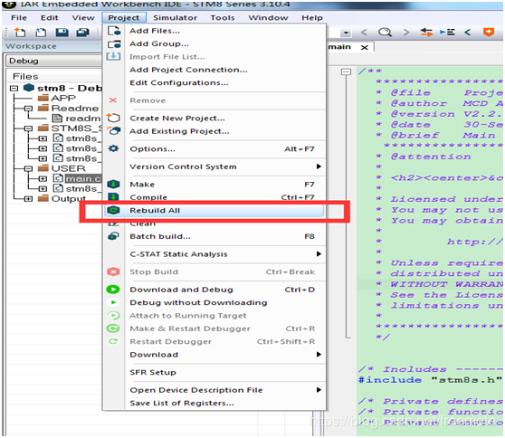Click the APP folder icon in workspace
The image size is (505, 438).
[x=43, y=98]
